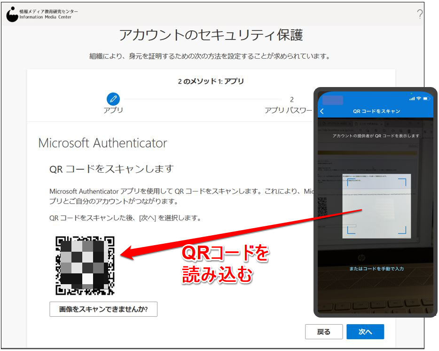Tap アカウントの提供者が QR コードを表示します text
Image resolution: width=439 pixels, height=351 pixels.
coord(376,136)
